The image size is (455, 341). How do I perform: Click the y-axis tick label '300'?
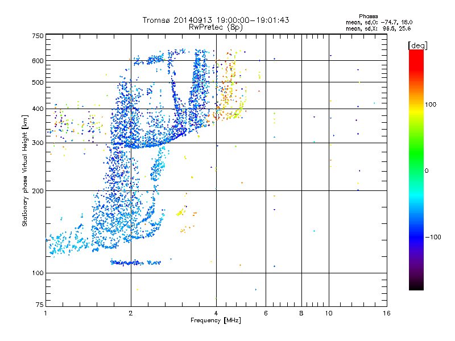(x=38, y=143)
